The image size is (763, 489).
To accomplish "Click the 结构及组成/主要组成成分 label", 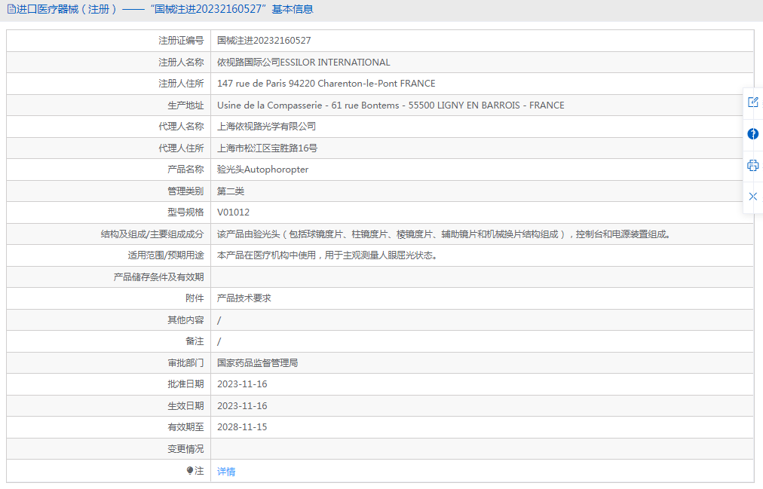I will tap(152, 234).
